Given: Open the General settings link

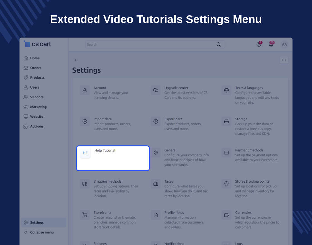Looking at the screenshot, I should (x=170, y=150).
